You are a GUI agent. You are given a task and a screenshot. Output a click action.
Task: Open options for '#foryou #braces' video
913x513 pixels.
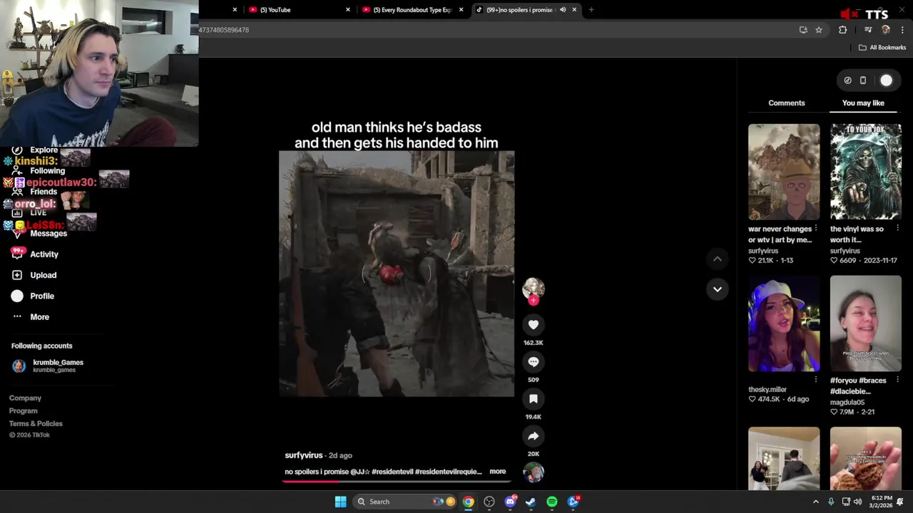(897, 380)
